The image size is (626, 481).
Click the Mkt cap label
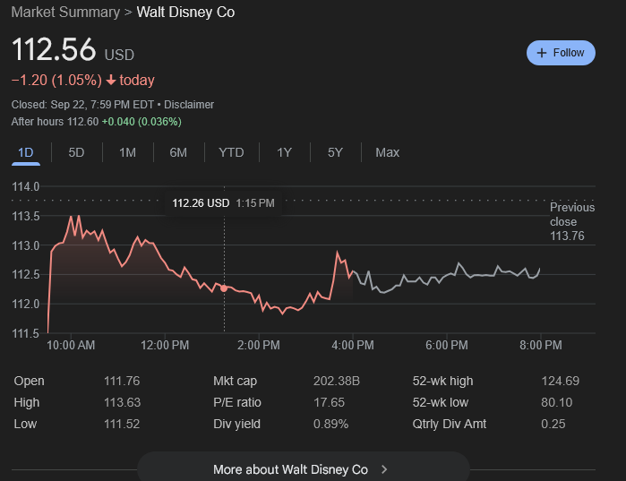click(235, 381)
